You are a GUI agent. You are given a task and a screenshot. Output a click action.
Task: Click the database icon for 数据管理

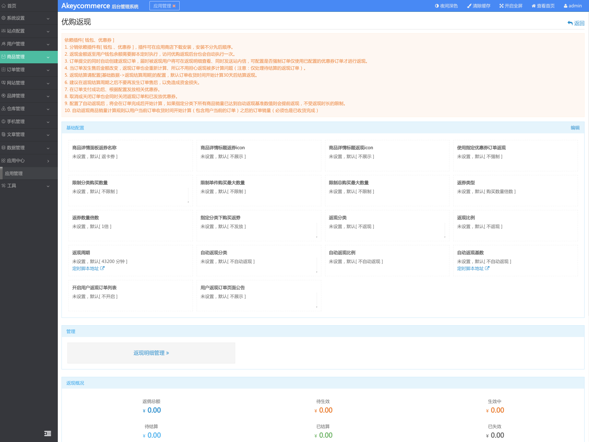coord(4,148)
